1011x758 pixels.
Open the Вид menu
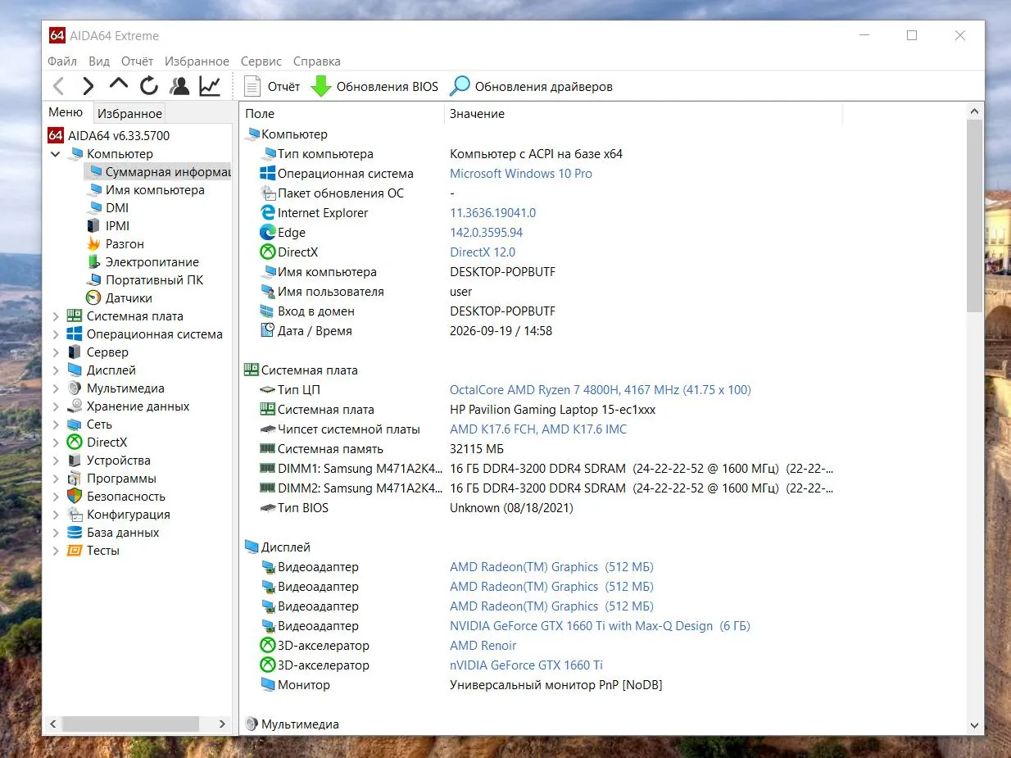[99, 61]
